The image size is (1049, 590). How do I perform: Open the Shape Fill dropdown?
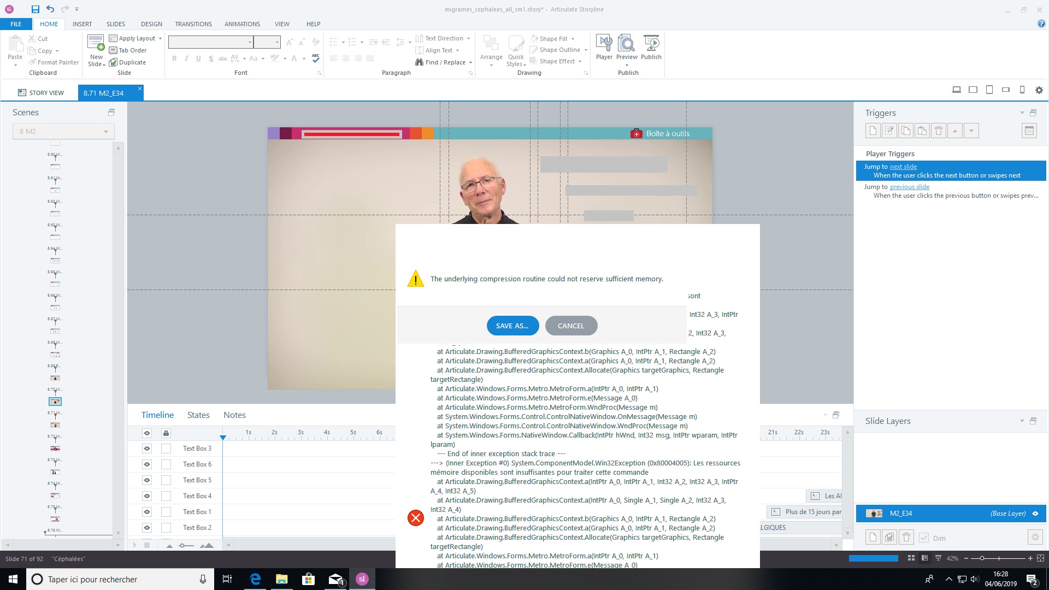(573, 39)
